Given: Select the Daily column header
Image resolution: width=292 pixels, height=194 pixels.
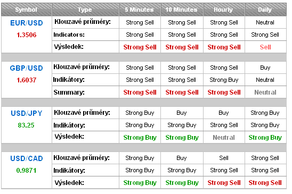Looking at the screenshot, I should [265, 10].
